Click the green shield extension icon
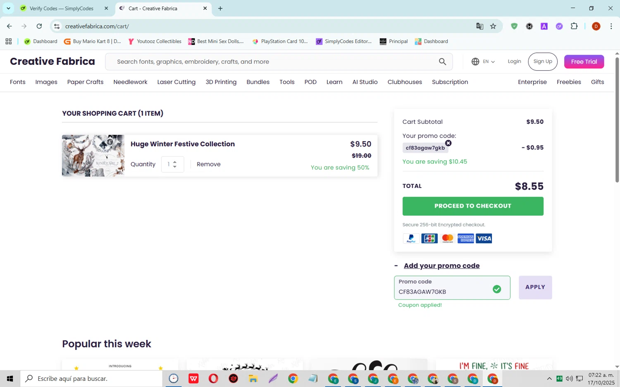Viewport: 620px width, 387px height. click(x=514, y=26)
